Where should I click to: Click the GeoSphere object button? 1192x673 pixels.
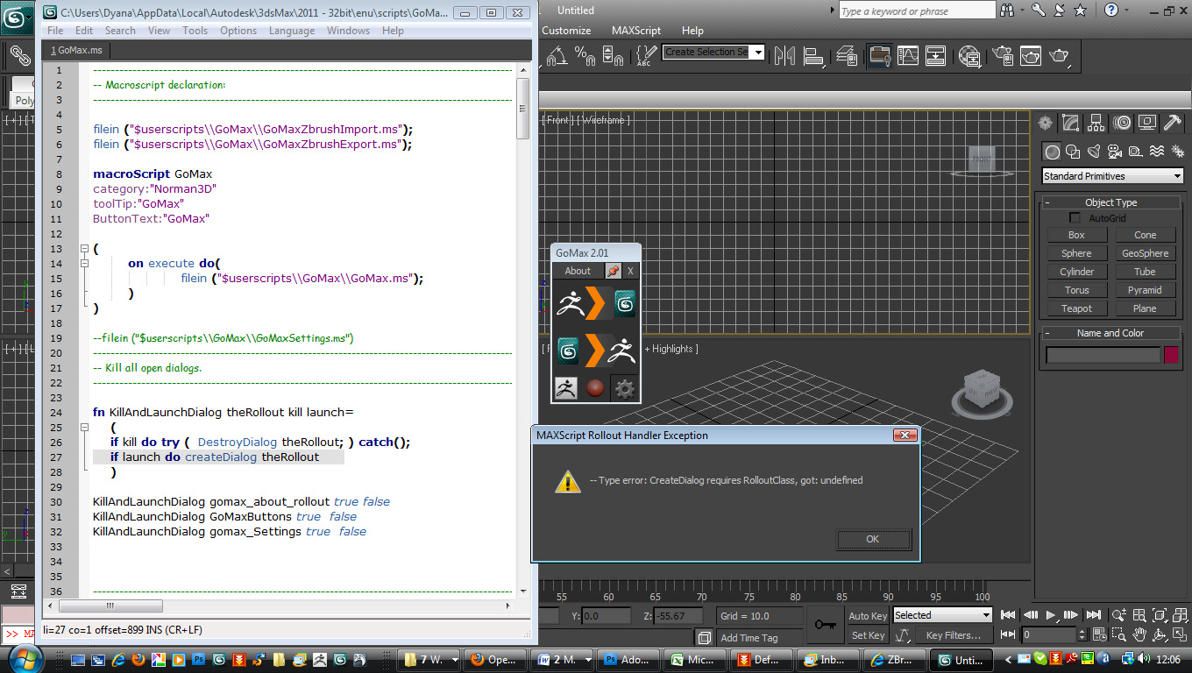[x=1145, y=253]
